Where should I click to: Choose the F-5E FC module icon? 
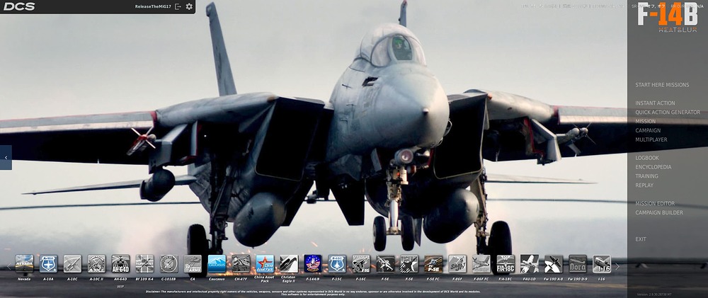[433, 264]
